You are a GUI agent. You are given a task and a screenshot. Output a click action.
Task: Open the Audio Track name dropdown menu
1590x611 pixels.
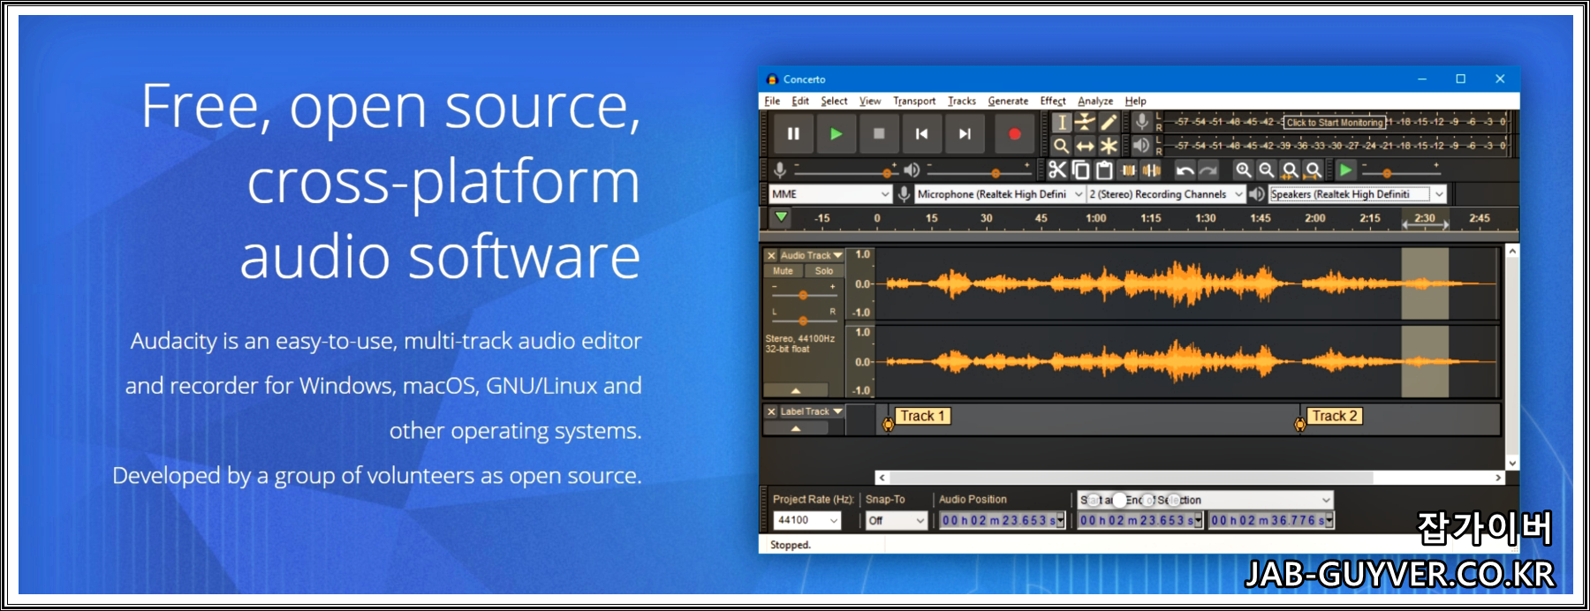point(811,255)
